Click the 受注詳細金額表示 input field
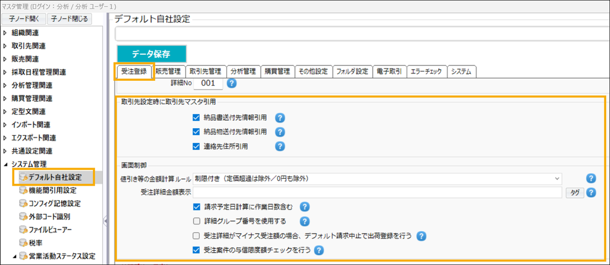610x265 pixels. click(x=378, y=193)
